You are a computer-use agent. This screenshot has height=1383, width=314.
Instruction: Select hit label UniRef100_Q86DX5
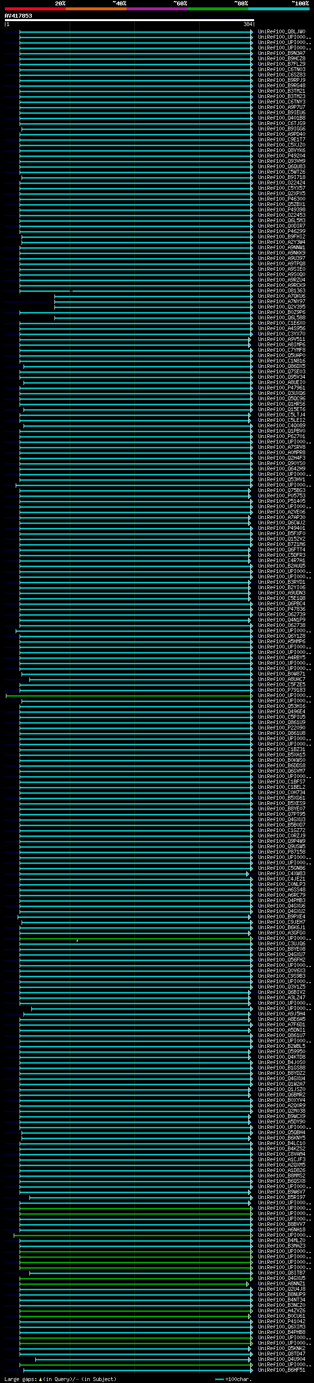[x=282, y=366]
